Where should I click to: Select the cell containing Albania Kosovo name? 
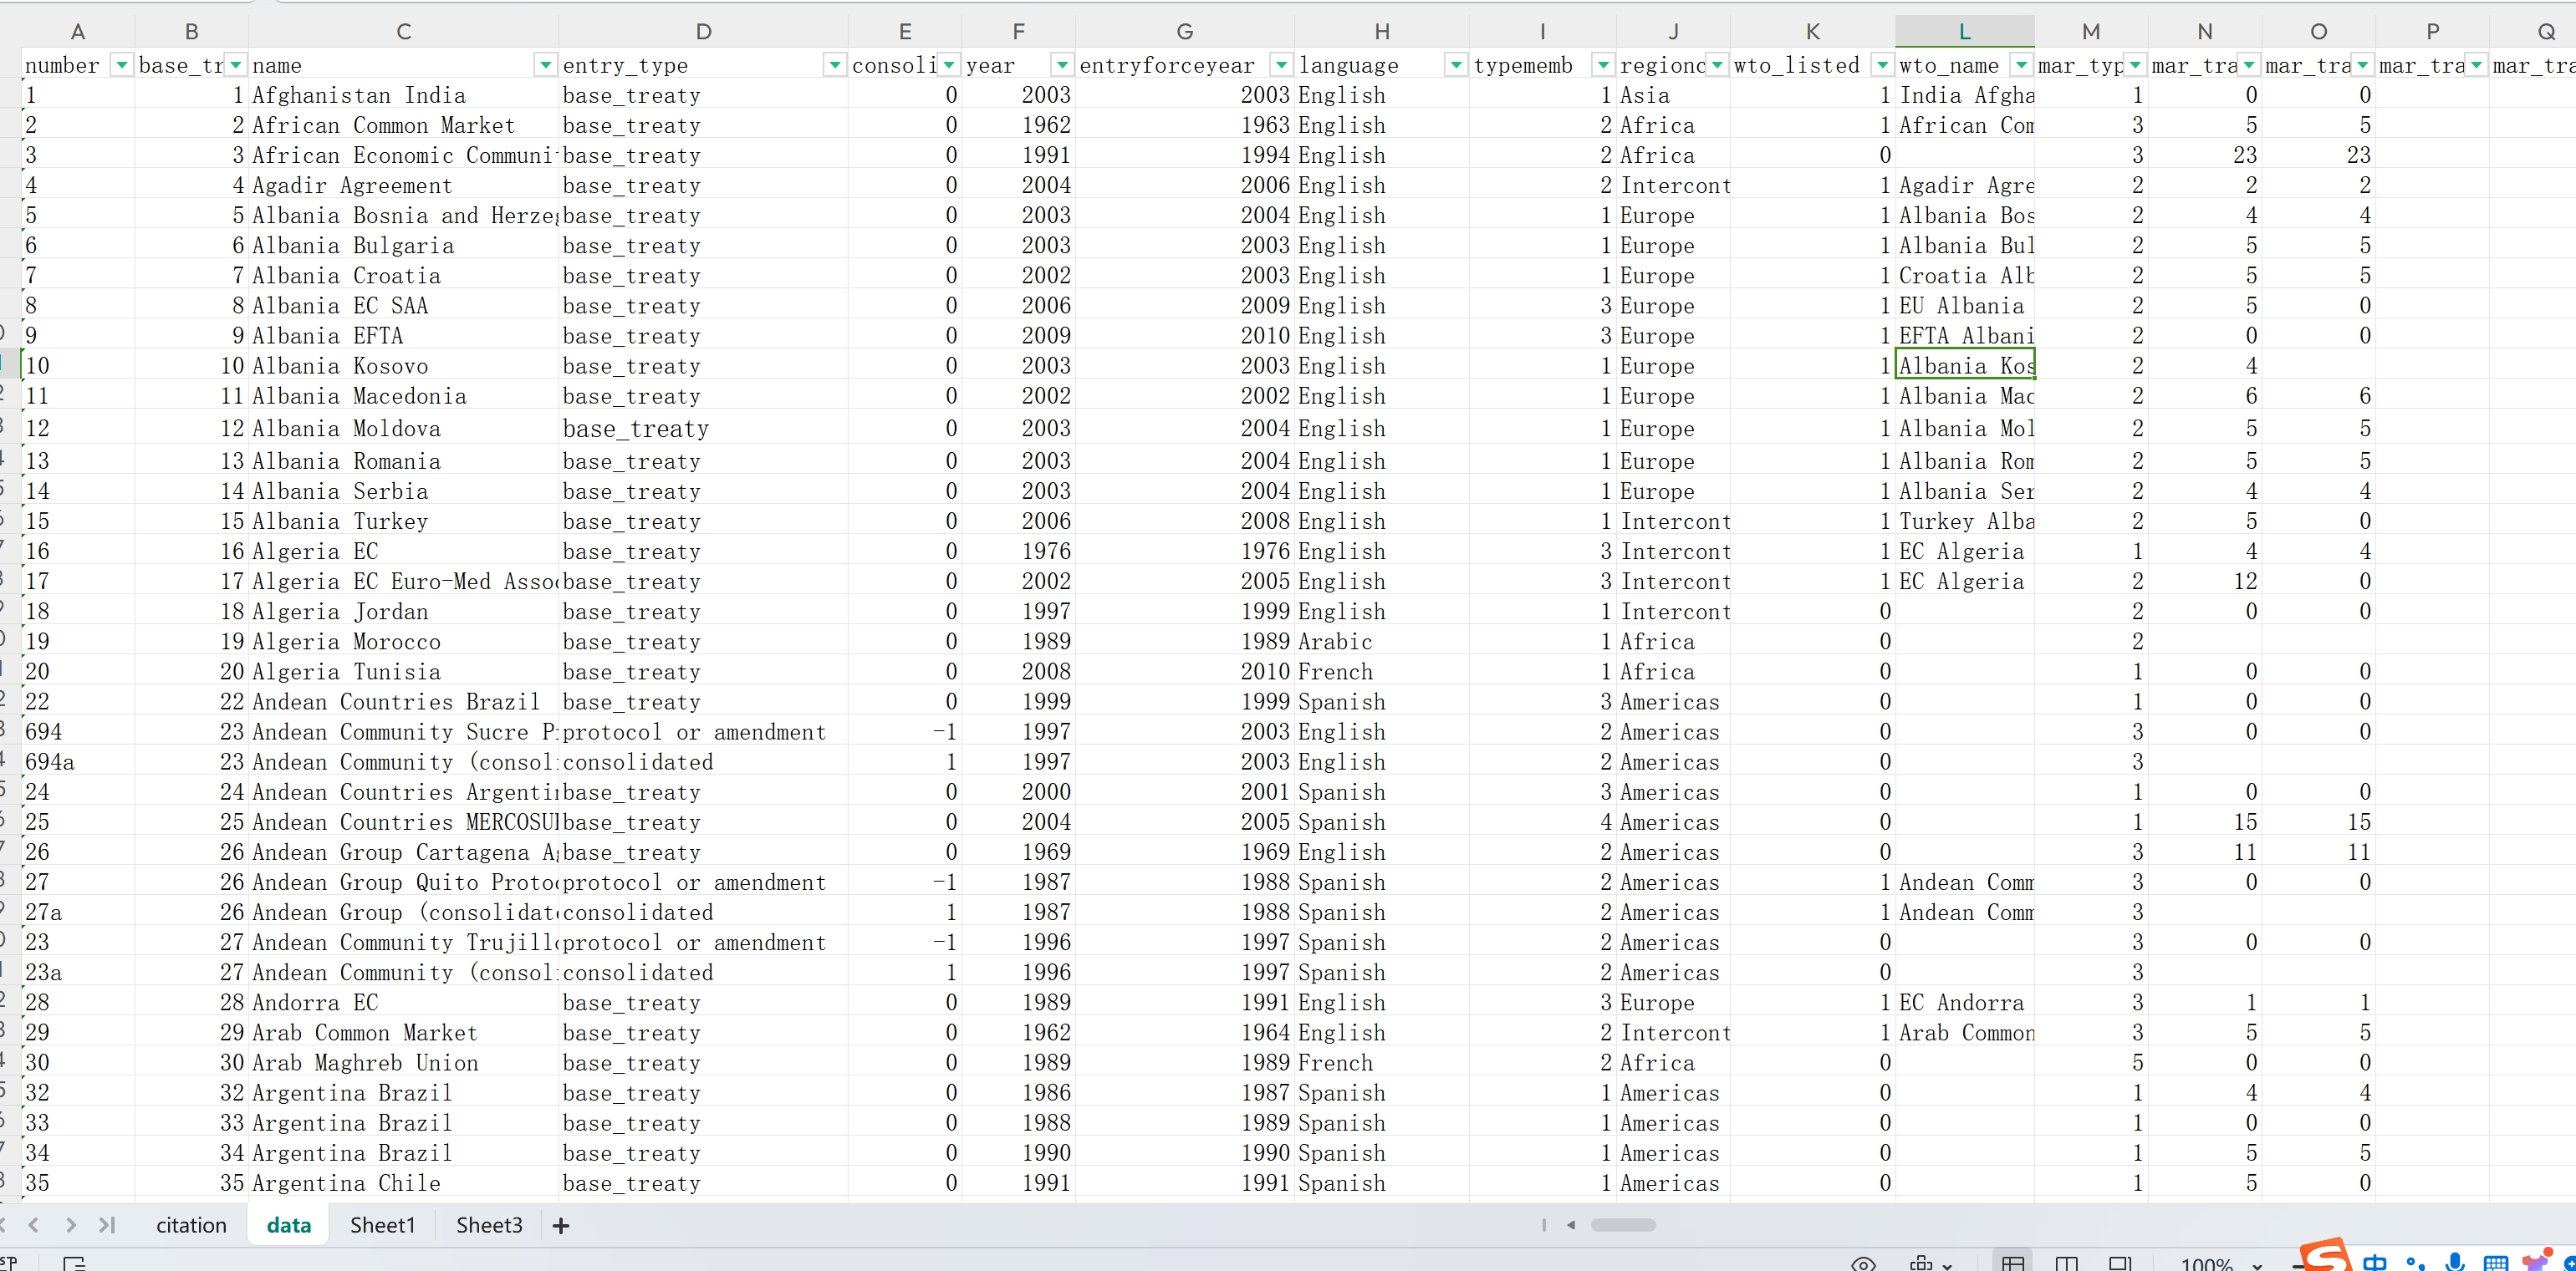tap(340, 366)
